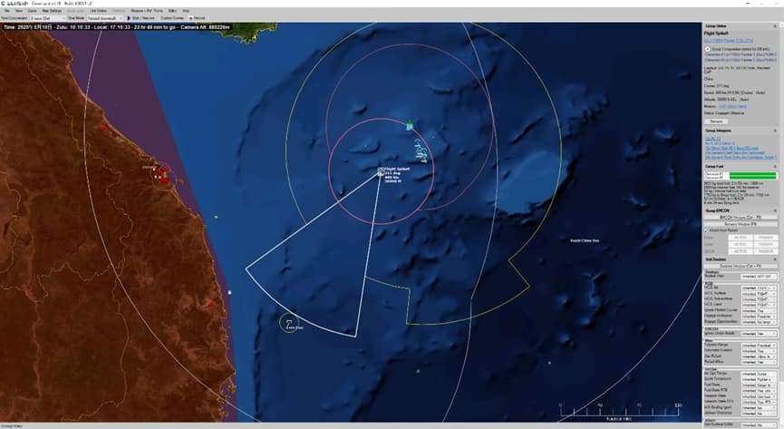Select the lone red unit on the southern coast
Image resolution: width=784 pixels, height=429 pixels.
coord(211,305)
